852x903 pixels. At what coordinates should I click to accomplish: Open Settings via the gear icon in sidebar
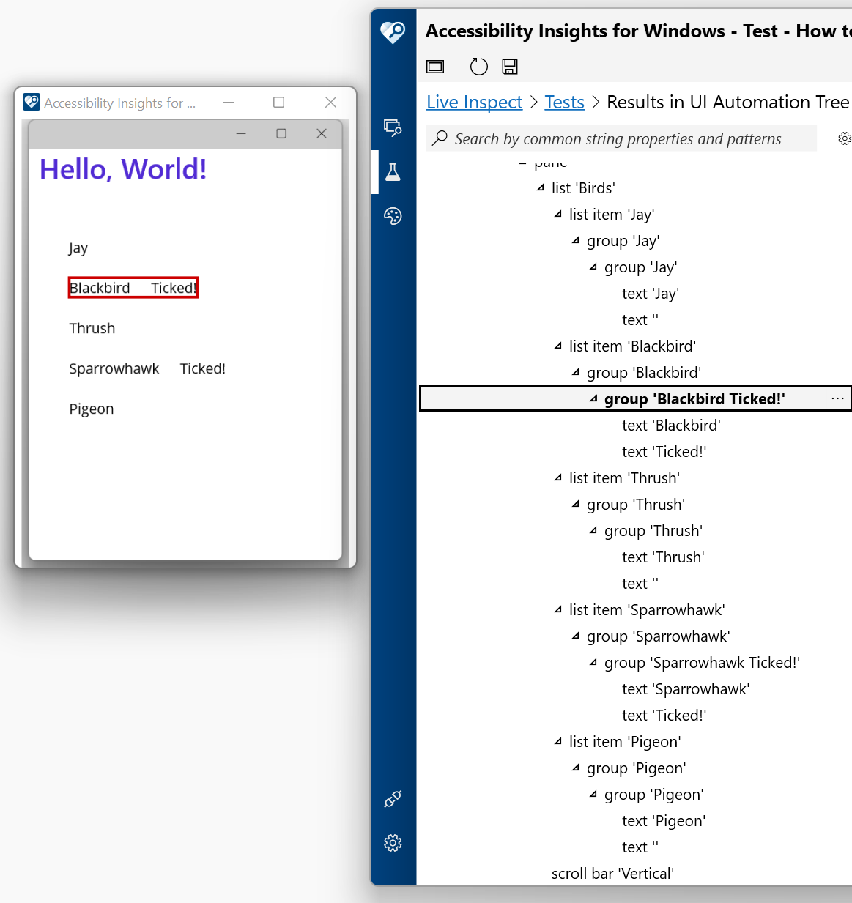[x=393, y=843]
